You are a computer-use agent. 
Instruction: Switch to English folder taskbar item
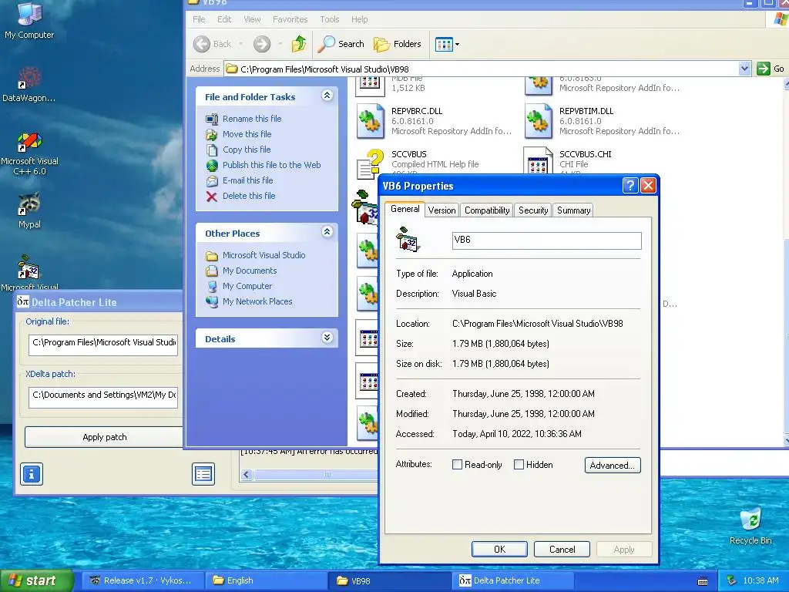[266, 580]
